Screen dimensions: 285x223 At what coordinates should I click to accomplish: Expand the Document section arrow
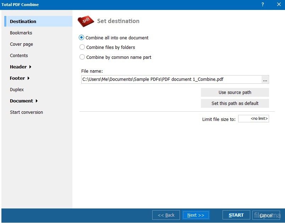(x=36, y=101)
